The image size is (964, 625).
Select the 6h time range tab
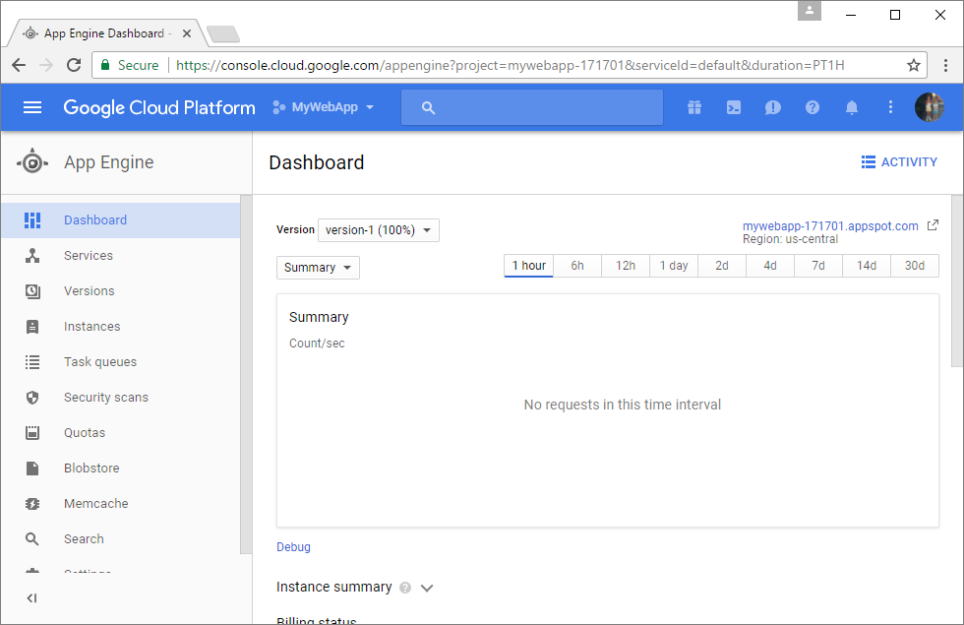pyautogui.click(x=577, y=266)
